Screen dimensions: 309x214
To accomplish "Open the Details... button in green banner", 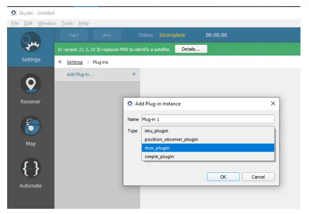I will coord(191,49).
